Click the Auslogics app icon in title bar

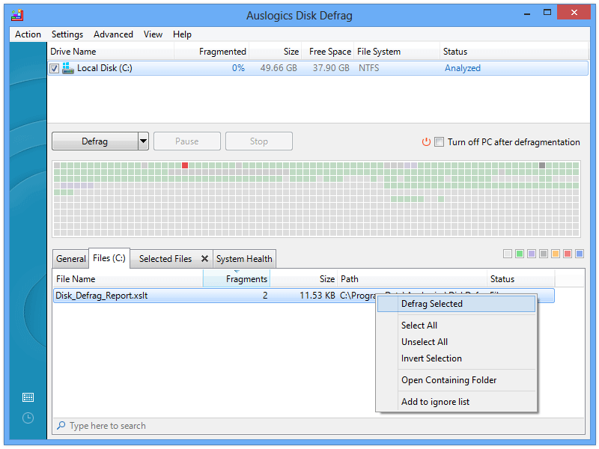point(17,15)
